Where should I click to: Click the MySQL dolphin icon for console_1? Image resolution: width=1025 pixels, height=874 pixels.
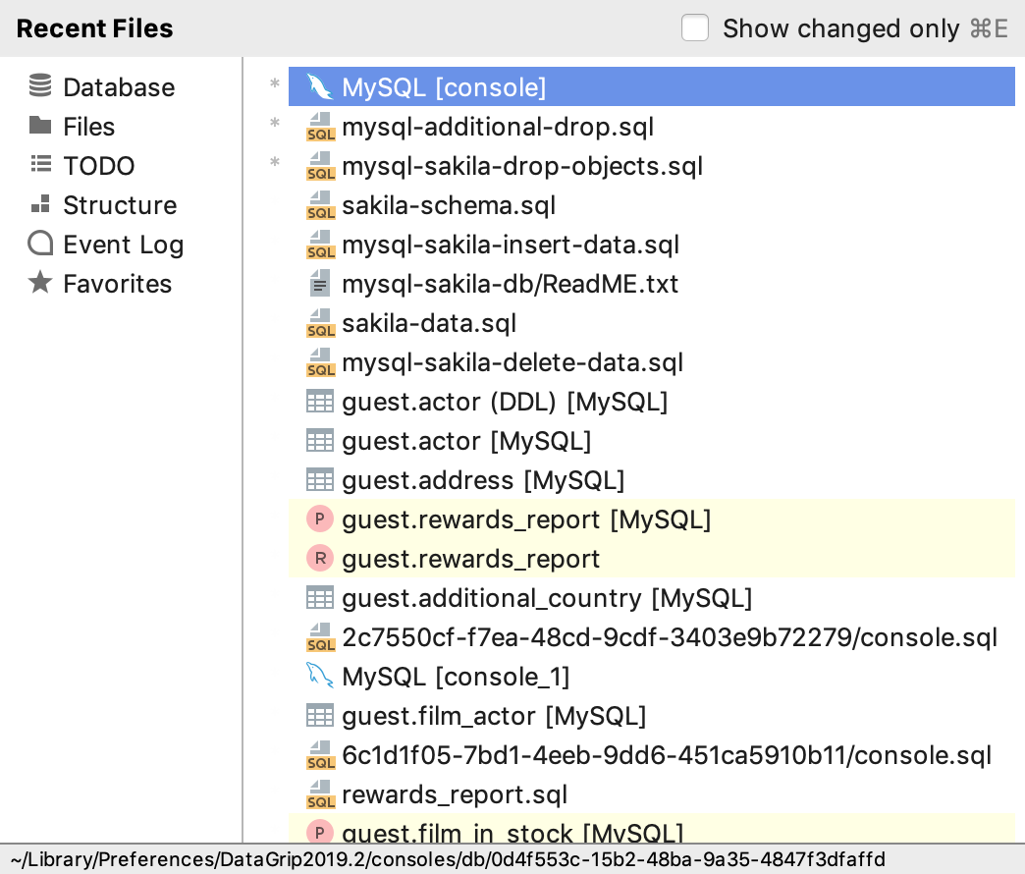320,676
